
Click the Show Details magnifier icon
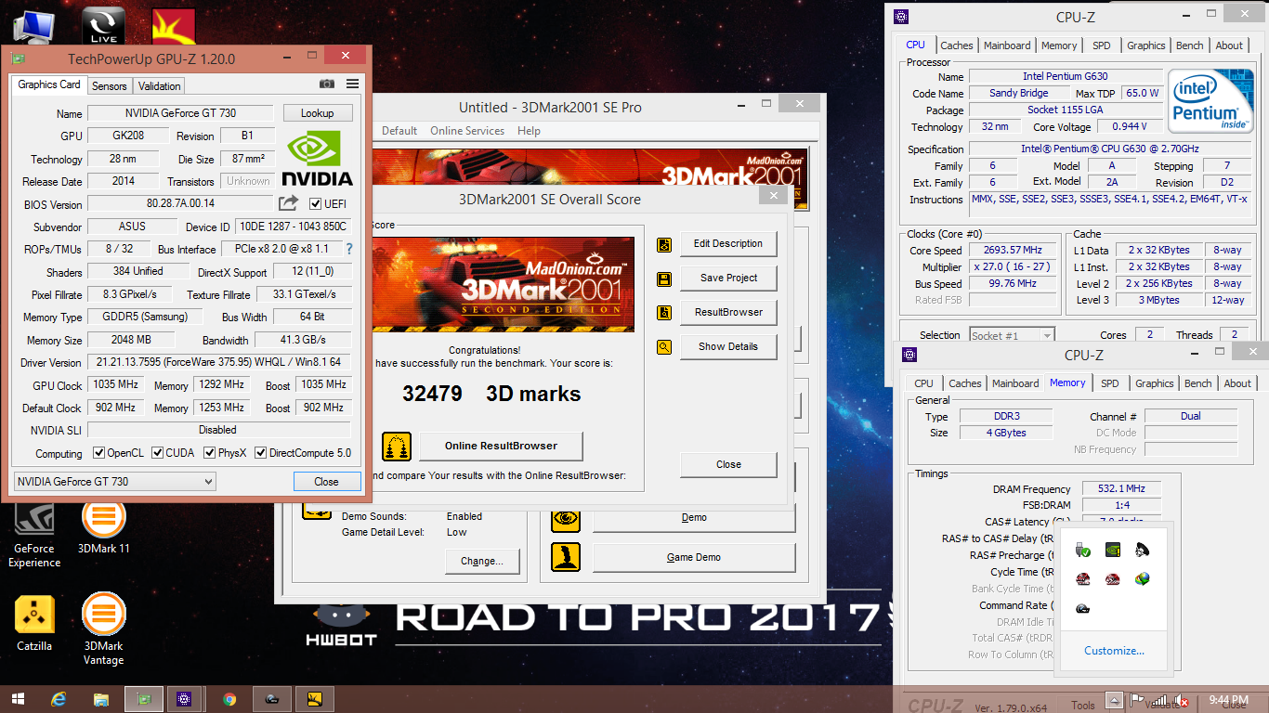(664, 347)
